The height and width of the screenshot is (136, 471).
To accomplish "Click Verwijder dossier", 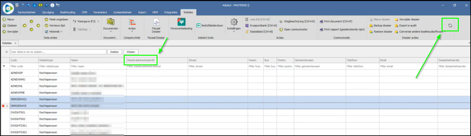I will coord(407,19).
